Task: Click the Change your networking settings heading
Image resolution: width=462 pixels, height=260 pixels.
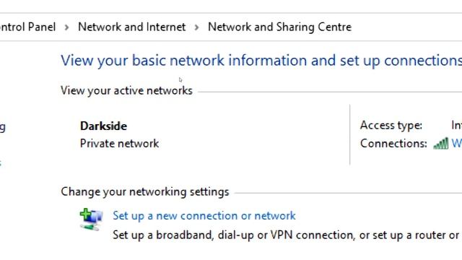Action: click(144, 192)
